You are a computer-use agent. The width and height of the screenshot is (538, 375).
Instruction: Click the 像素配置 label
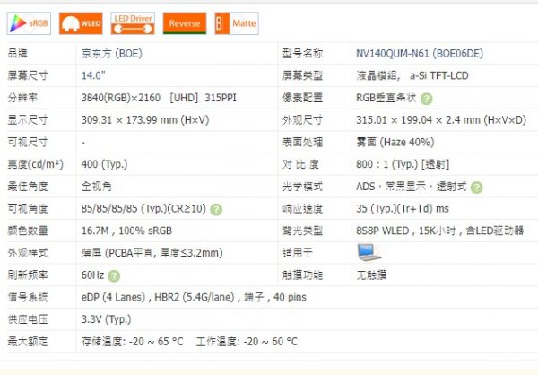pyautogui.click(x=302, y=98)
